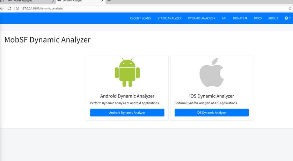
Task: Launch the iOS Dynamic Analyzer button
Action: click(212, 112)
